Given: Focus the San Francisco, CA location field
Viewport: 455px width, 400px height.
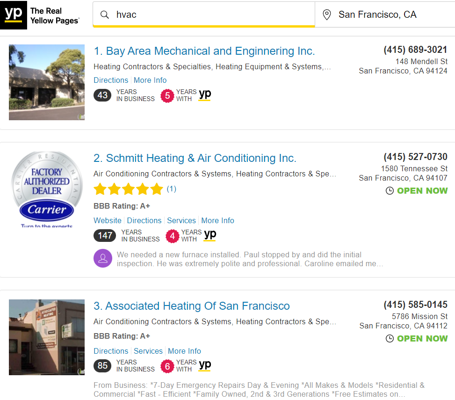Looking at the screenshot, I should pyautogui.click(x=385, y=15).
